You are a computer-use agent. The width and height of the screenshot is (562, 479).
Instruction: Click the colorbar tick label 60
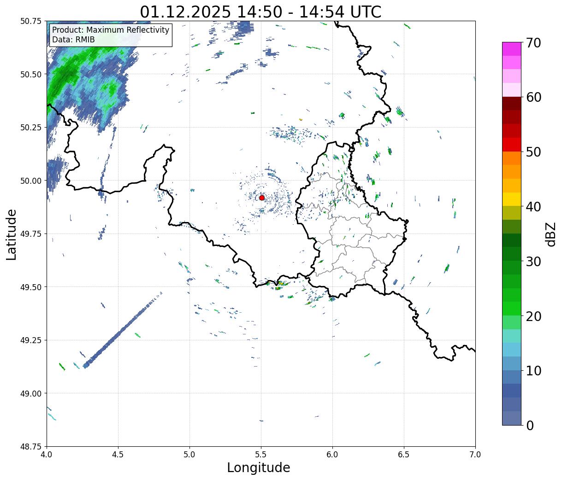click(533, 97)
